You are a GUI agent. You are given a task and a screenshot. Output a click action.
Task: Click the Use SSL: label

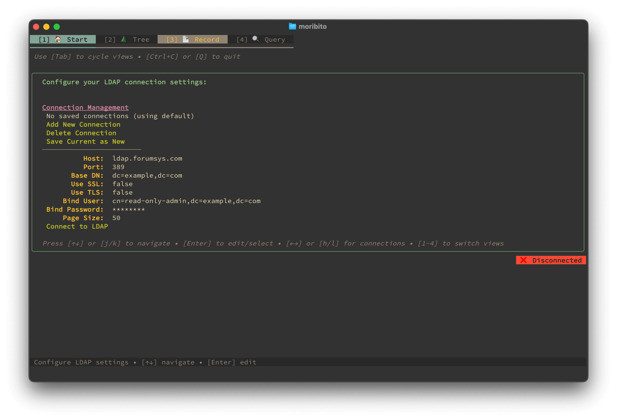(x=87, y=184)
